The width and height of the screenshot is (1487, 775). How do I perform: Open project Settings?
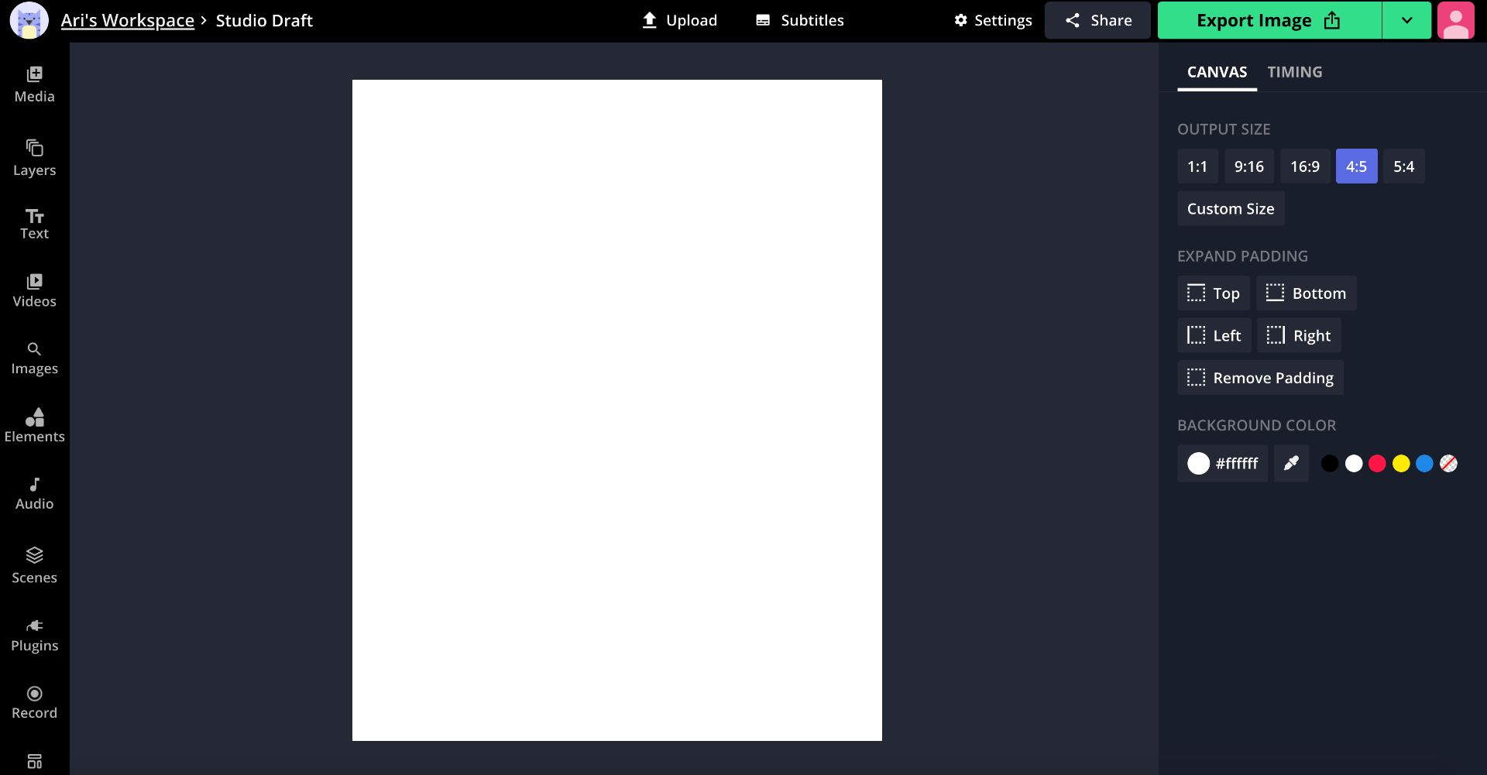pos(993,20)
